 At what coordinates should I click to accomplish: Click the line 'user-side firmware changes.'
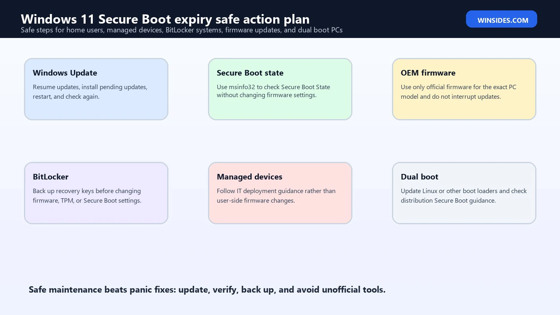(256, 201)
